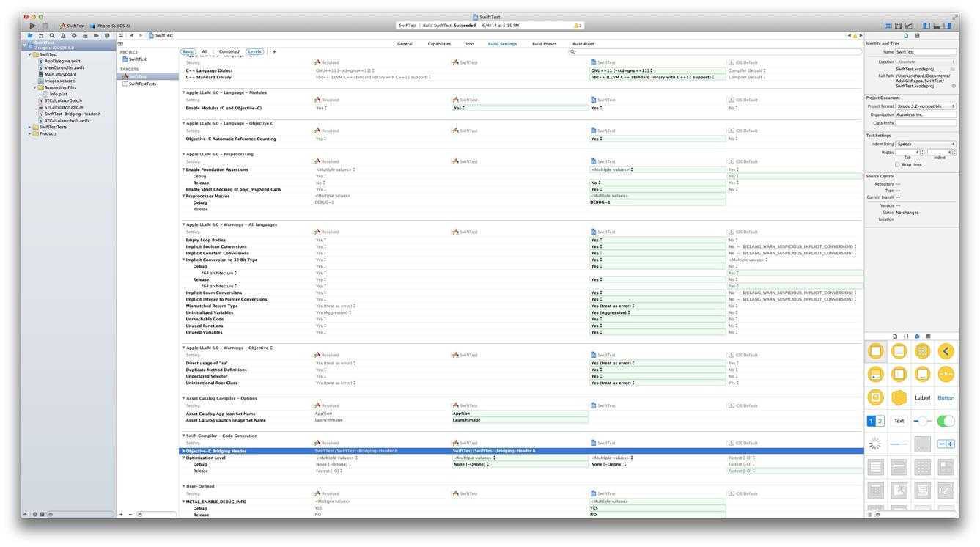Open the Project Format dropdown
Image resolution: width=980 pixels, height=547 pixels.
click(926, 106)
